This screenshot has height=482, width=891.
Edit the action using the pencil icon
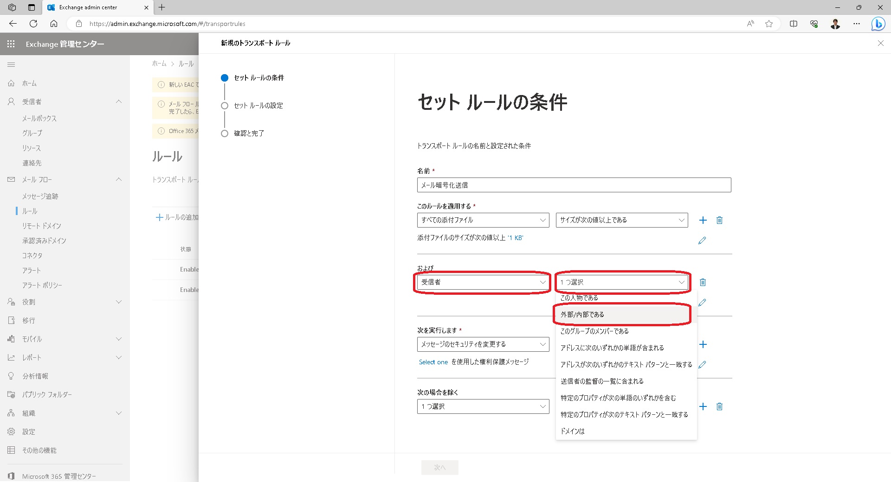coord(702,364)
